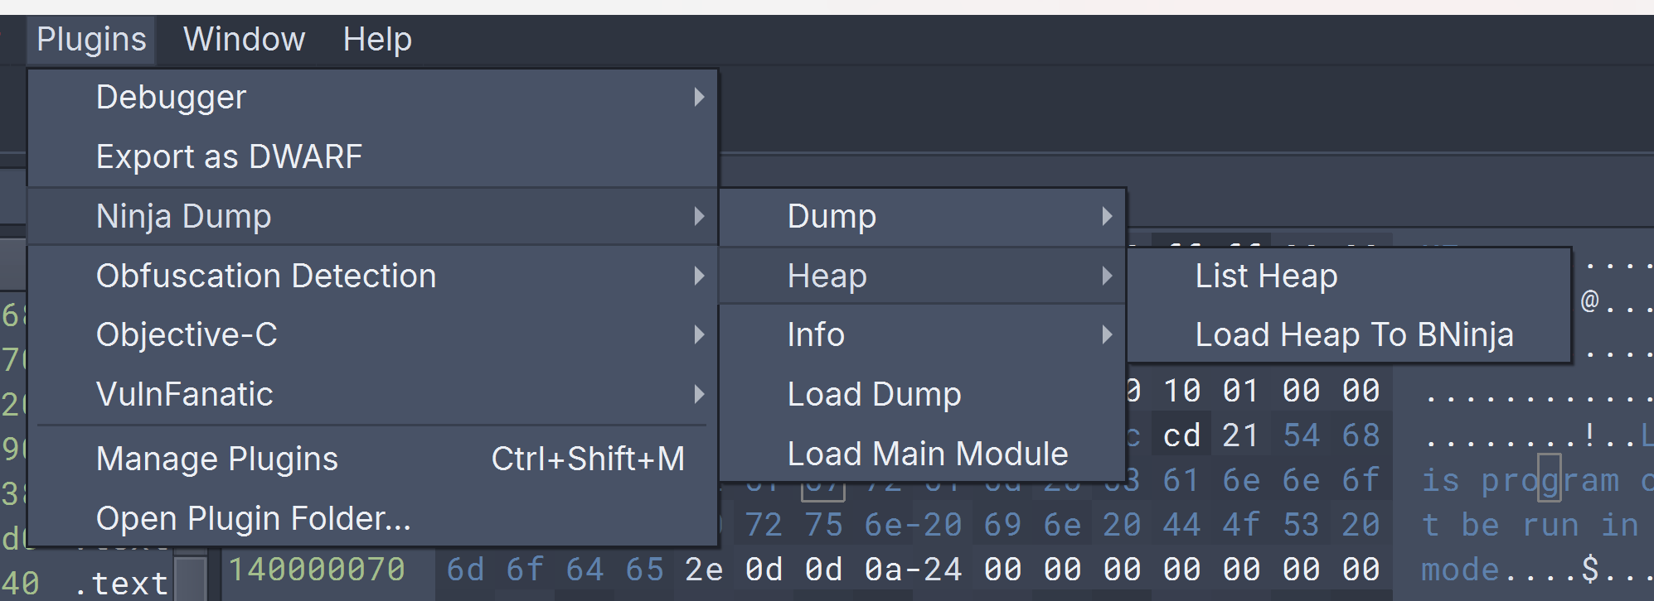The width and height of the screenshot is (1654, 601).
Task: Open Heap submenu item
Action: tap(922, 276)
